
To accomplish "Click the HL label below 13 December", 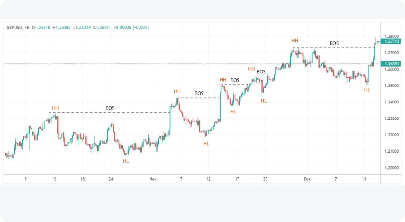I will [x=367, y=90].
